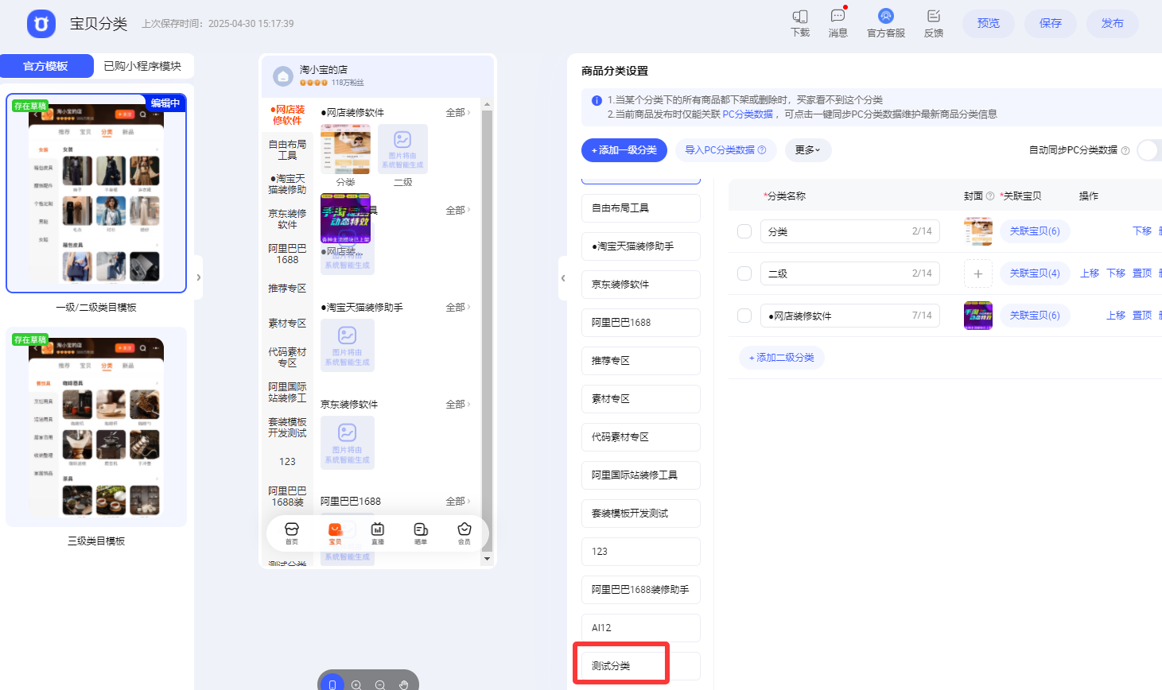
Task: Toggle 自动同步PC分类数据 switch
Action: coord(1150,150)
